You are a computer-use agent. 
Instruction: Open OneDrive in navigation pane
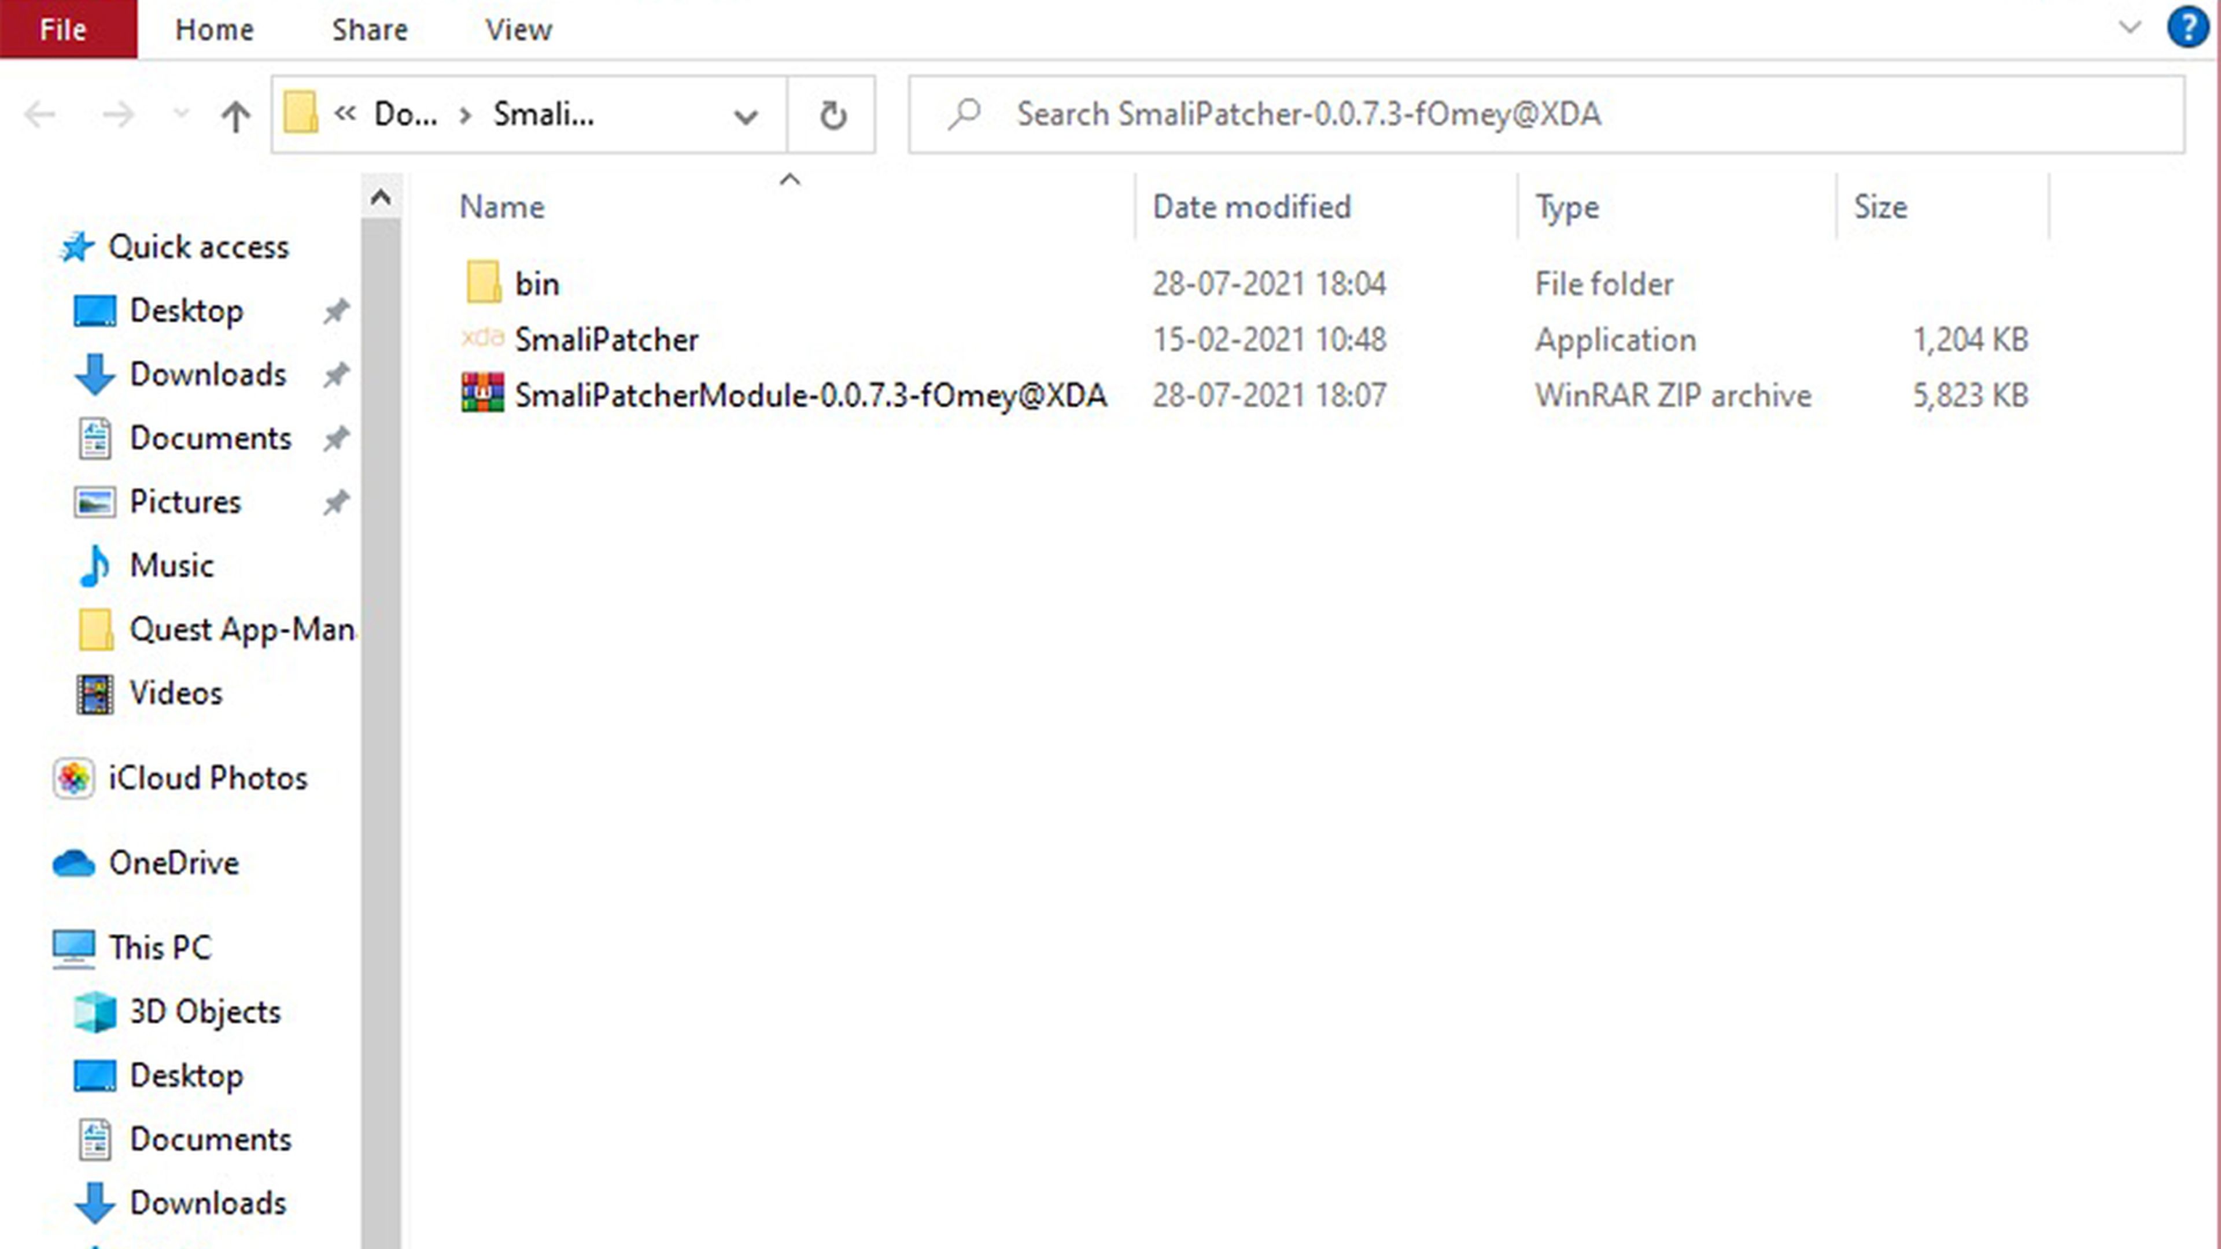coord(174,863)
